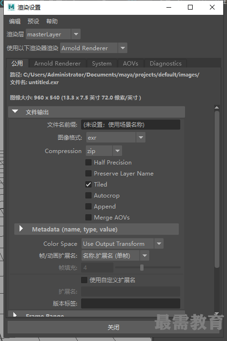Screen dimensions: 227x341
Task: Uncheck the Tiled checkbox
Action: [x=88, y=185]
